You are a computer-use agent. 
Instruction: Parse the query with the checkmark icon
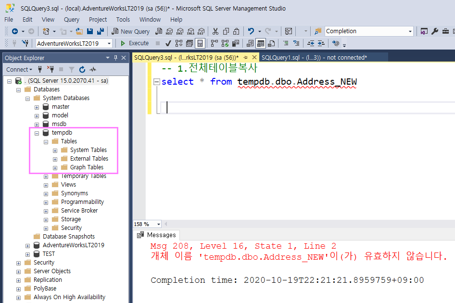click(x=168, y=44)
